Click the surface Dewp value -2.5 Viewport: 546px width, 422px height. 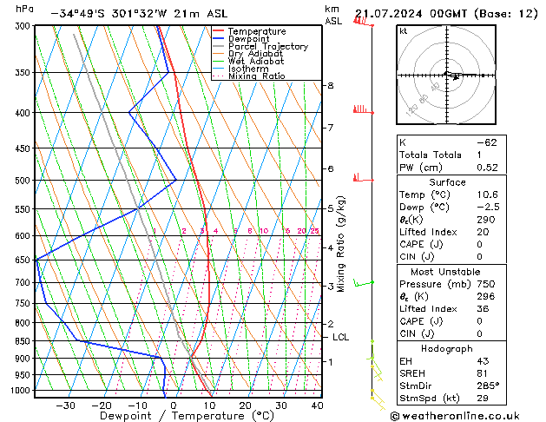[488, 208]
